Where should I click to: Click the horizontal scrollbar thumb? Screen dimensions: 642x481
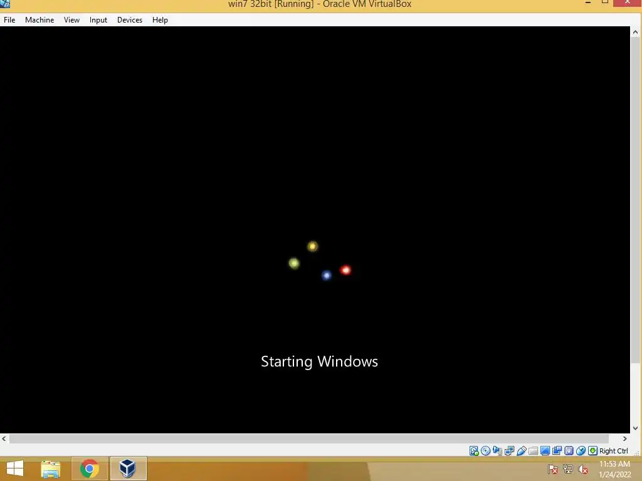(x=309, y=438)
